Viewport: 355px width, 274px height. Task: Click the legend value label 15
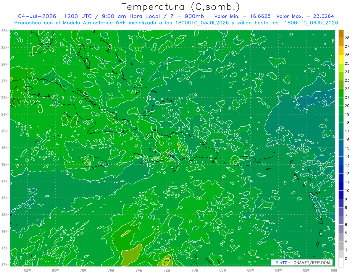[347, 148]
